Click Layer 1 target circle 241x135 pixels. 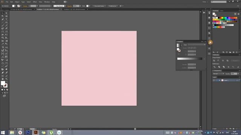point(237,80)
